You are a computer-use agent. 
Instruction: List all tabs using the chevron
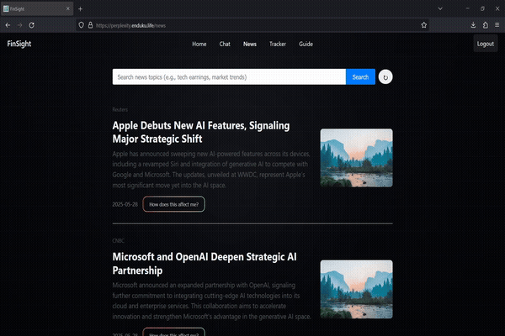point(440,8)
